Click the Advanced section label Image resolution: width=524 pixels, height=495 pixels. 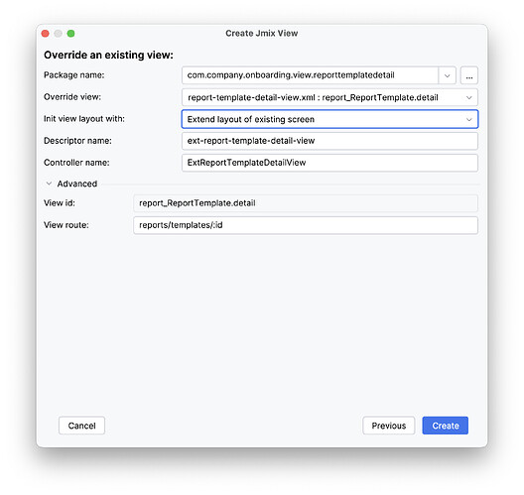coord(77,184)
